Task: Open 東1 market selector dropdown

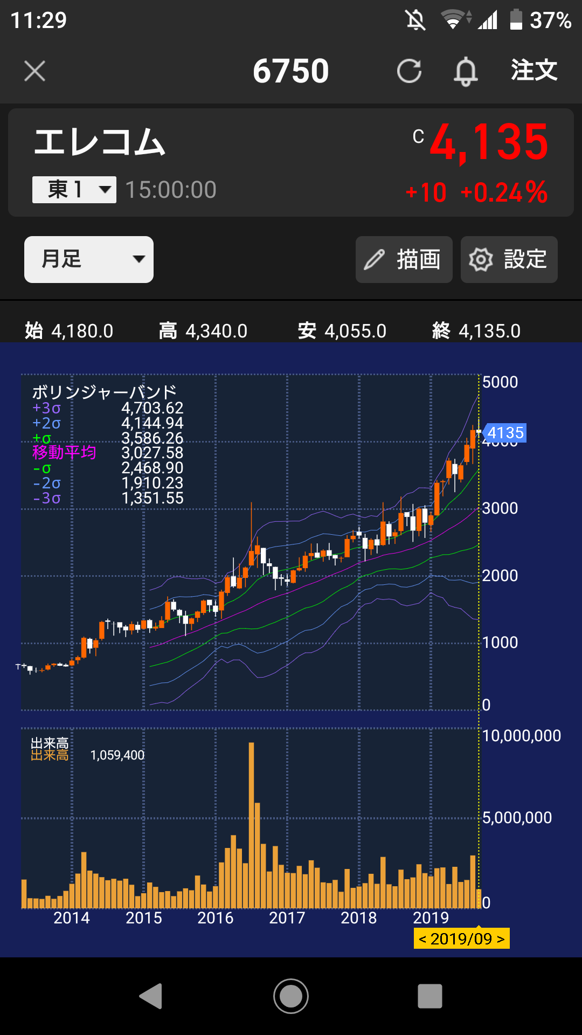Action: click(x=74, y=190)
